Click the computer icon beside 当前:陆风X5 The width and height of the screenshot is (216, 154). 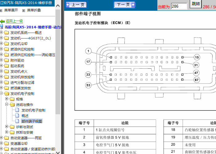pos(2,27)
